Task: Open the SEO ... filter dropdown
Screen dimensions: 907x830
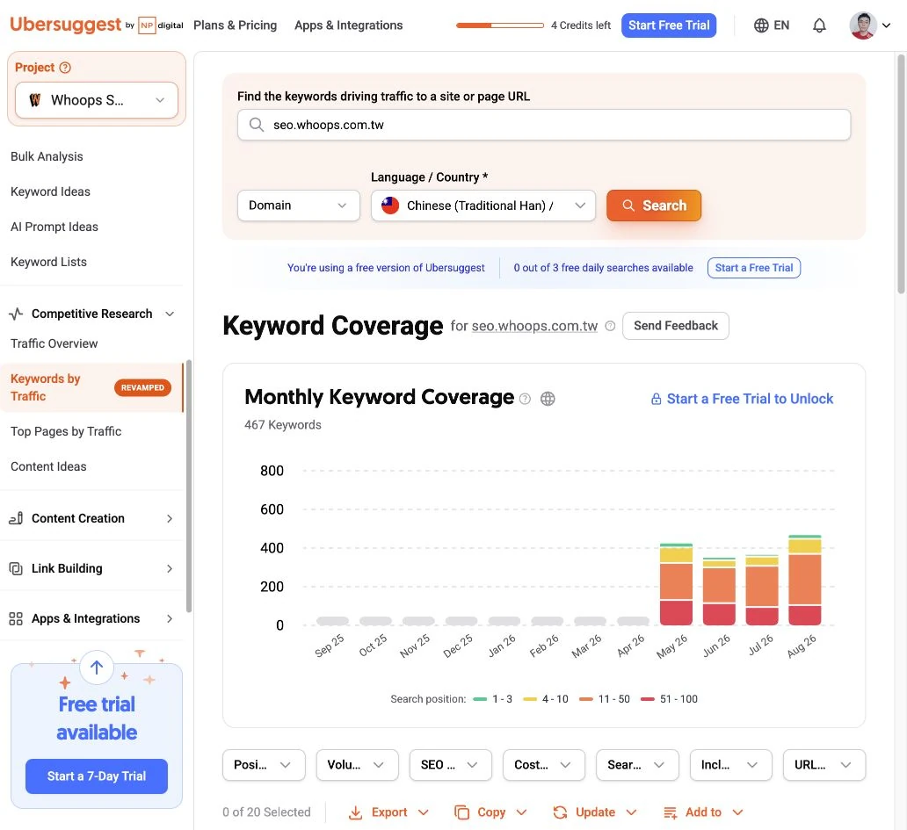Action: [451, 765]
